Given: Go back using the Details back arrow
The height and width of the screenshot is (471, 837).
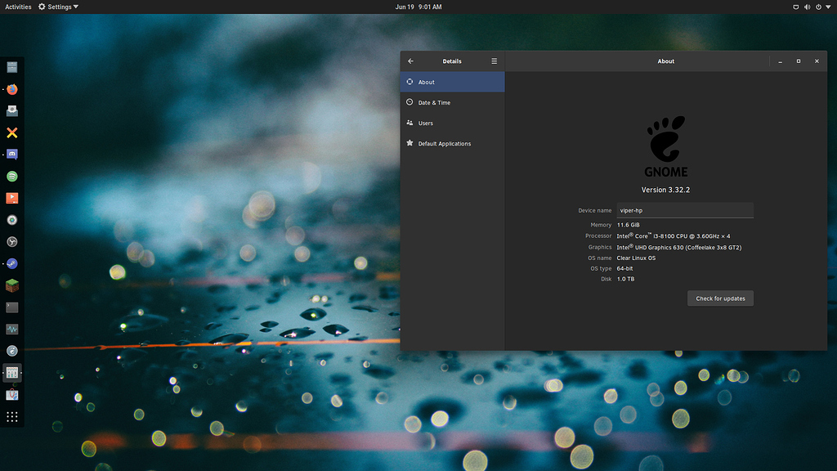Looking at the screenshot, I should coord(410,61).
